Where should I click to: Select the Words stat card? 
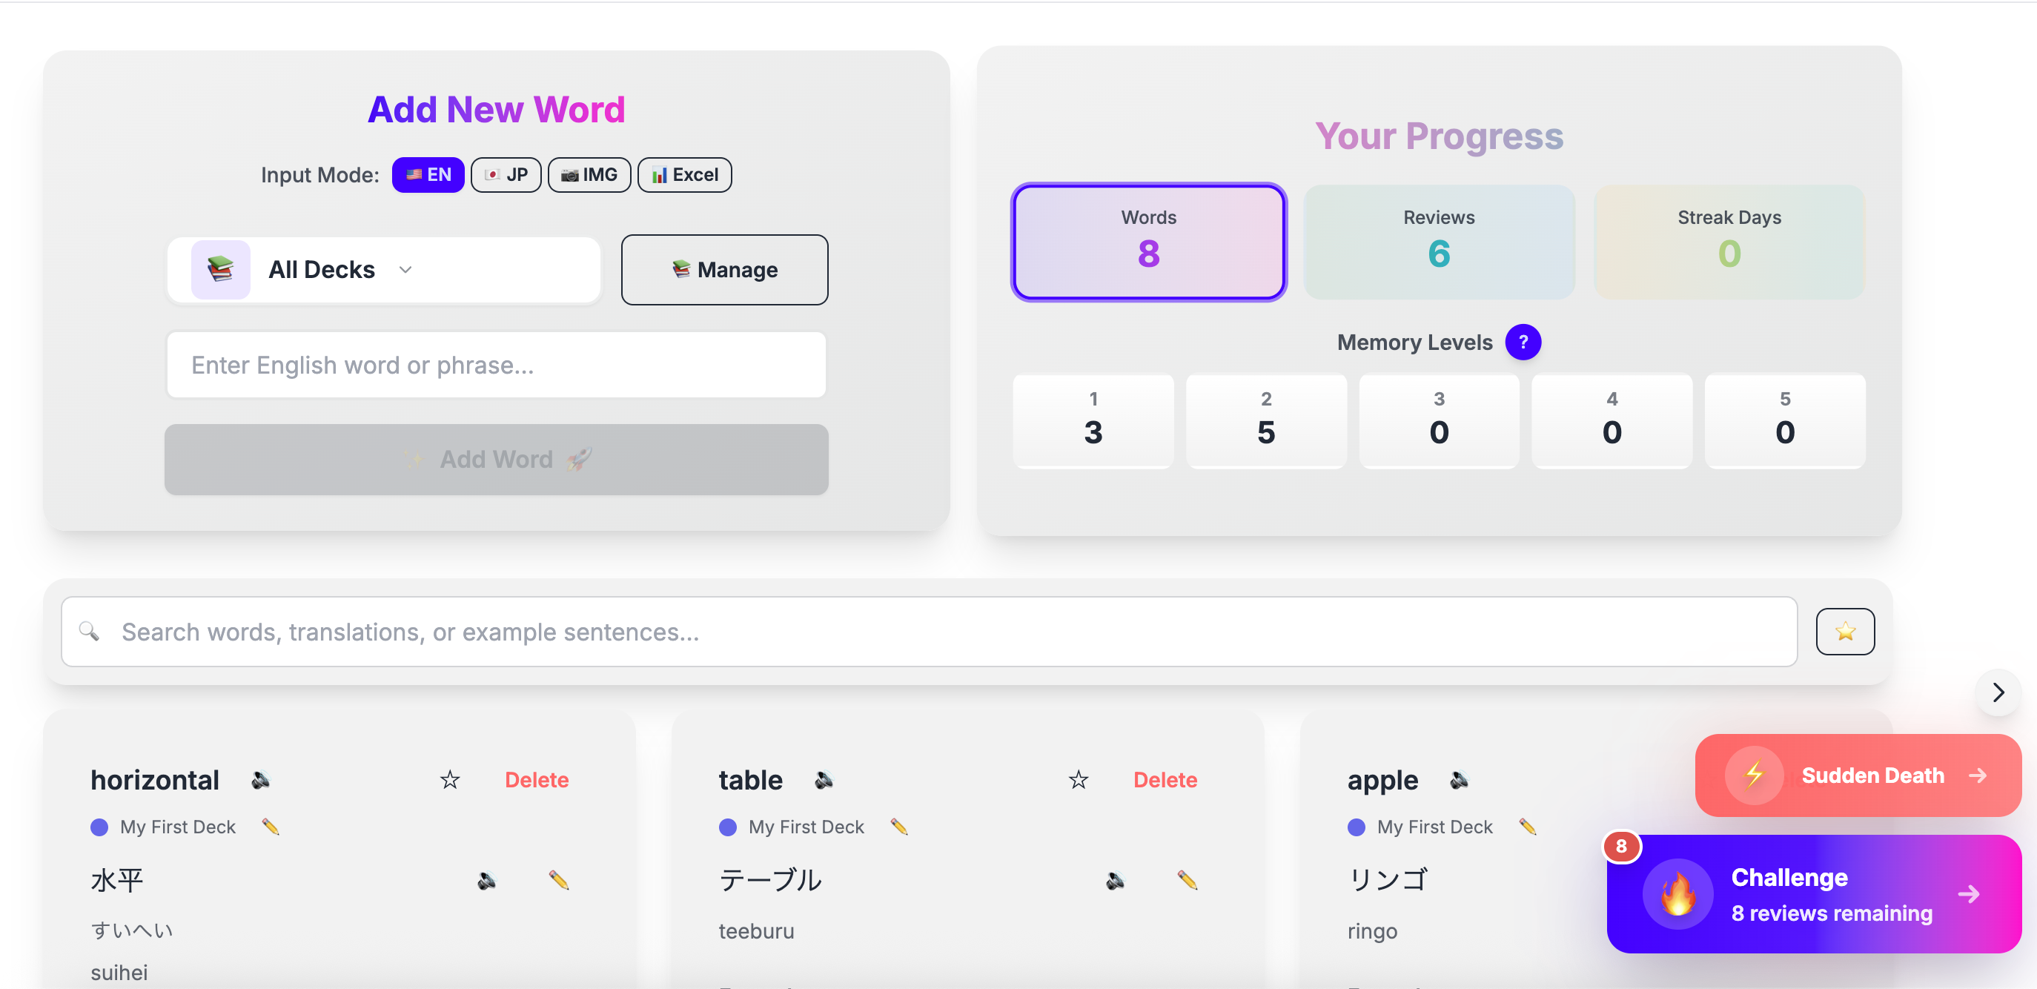point(1148,242)
